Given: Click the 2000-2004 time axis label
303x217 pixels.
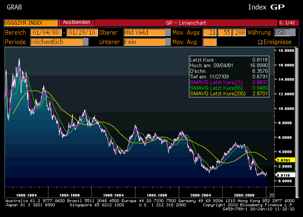Looking at the screenshot, I should [200, 195].
